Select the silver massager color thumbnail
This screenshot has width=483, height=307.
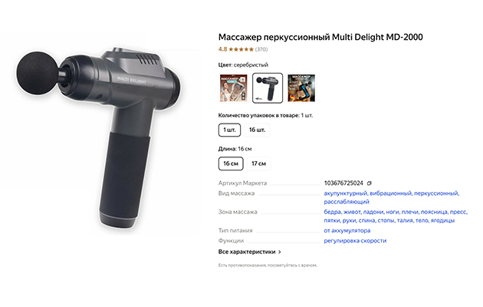(x=268, y=87)
